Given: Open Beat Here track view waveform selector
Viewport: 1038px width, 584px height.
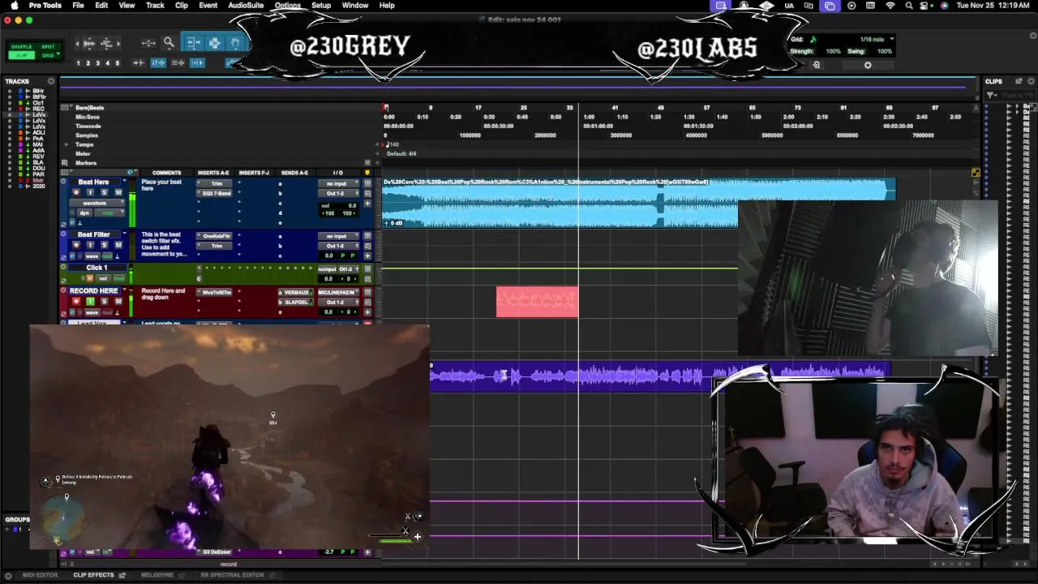Looking at the screenshot, I should 97,203.
